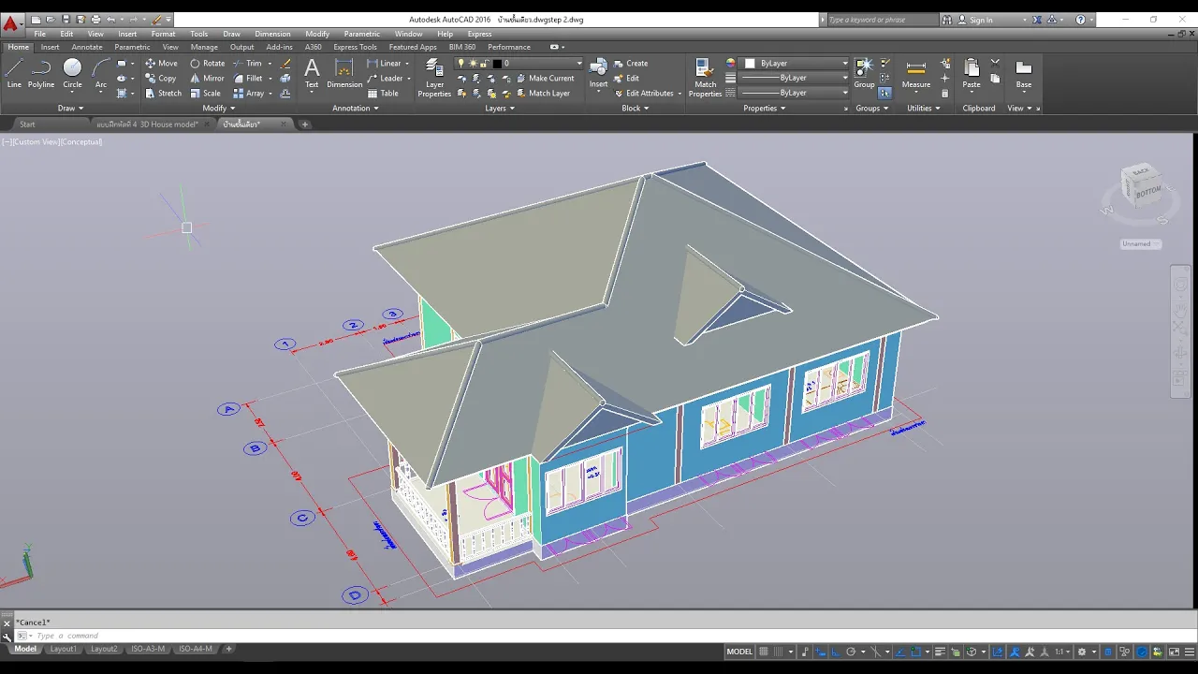The height and width of the screenshot is (674, 1198).
Task: Toggle group selection on in Groups panel
Action: coord(884,94)
